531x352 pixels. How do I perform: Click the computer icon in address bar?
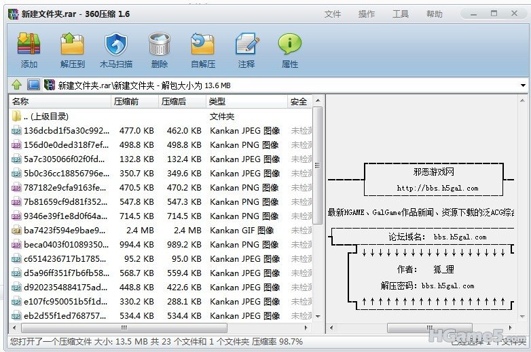(x=33, y=85)
